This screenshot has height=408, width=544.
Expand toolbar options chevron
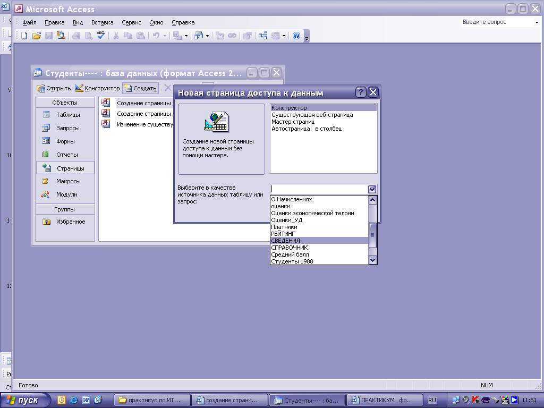(x=307, y=36)
